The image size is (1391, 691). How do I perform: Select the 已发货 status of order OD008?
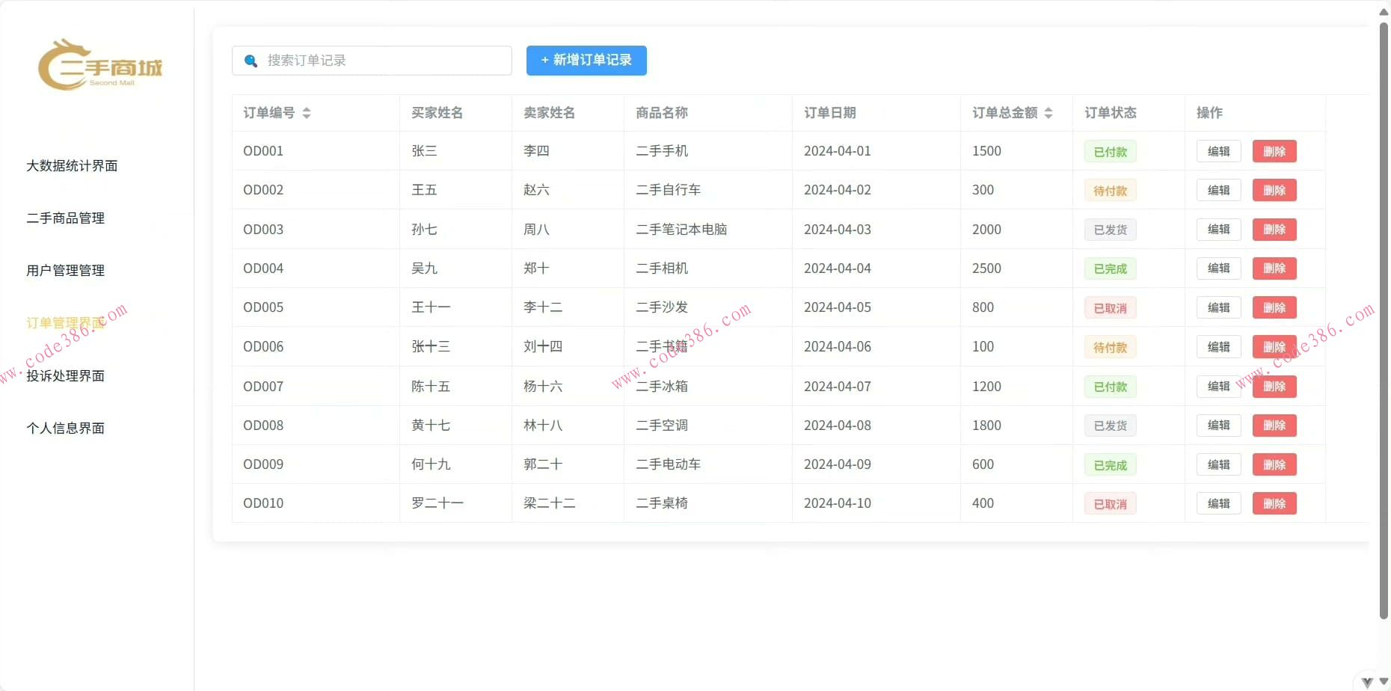point(1109,425)
